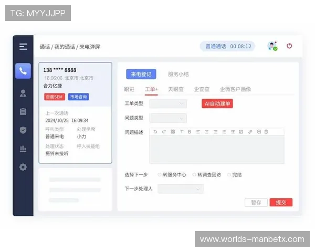Viewport: 315px width, 252px height.
Task: Switch to the 来电登记 tab
Action: click(x=141, y=74)
